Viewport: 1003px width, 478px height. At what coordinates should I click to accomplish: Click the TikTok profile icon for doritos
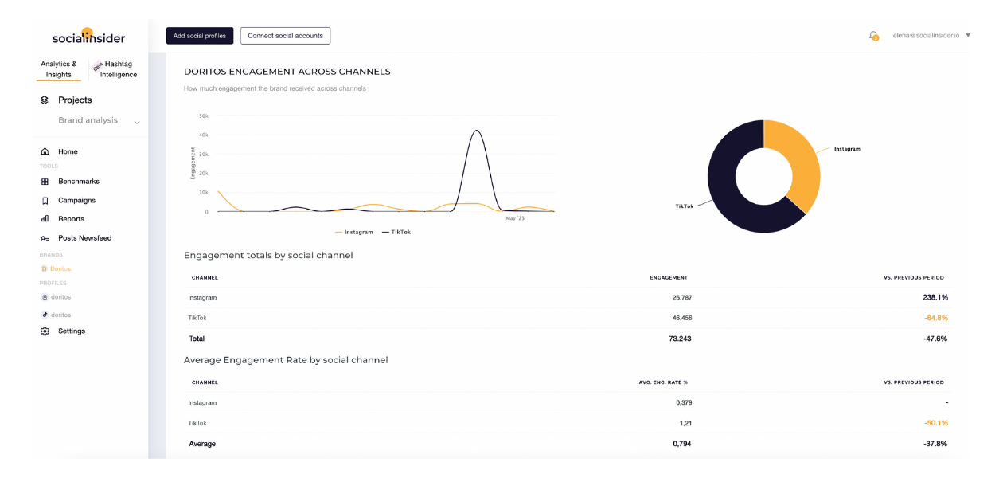coord(45,315)
